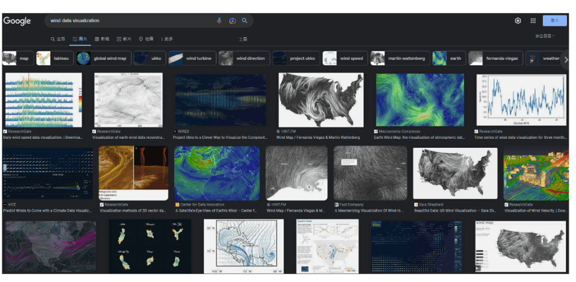Viewport: 576px width, 282px height.
Task: Select the 'global wind map' chip
Action: coord(102,59)
